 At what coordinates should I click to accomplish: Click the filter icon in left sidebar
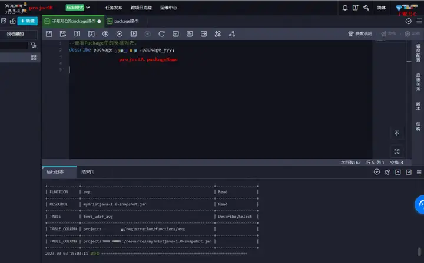33,45
